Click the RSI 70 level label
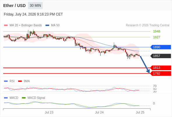 (155, 86)
